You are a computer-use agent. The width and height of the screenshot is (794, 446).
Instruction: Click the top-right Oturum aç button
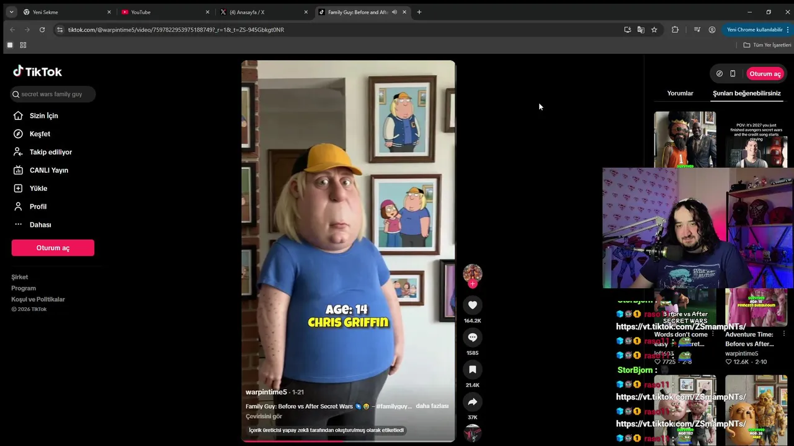[x=765, y=74]
